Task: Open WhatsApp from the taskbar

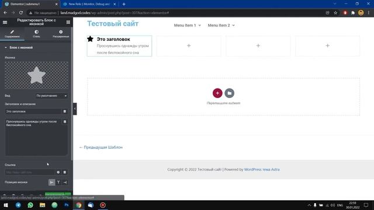Action: pyautogui.click(x=30, y=205)
